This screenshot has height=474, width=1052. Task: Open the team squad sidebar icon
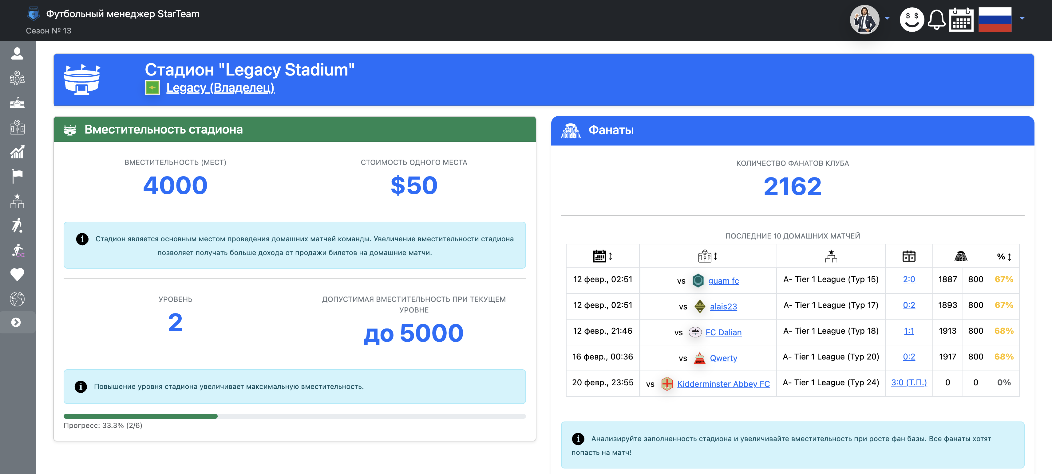click(x=17, y=78)
